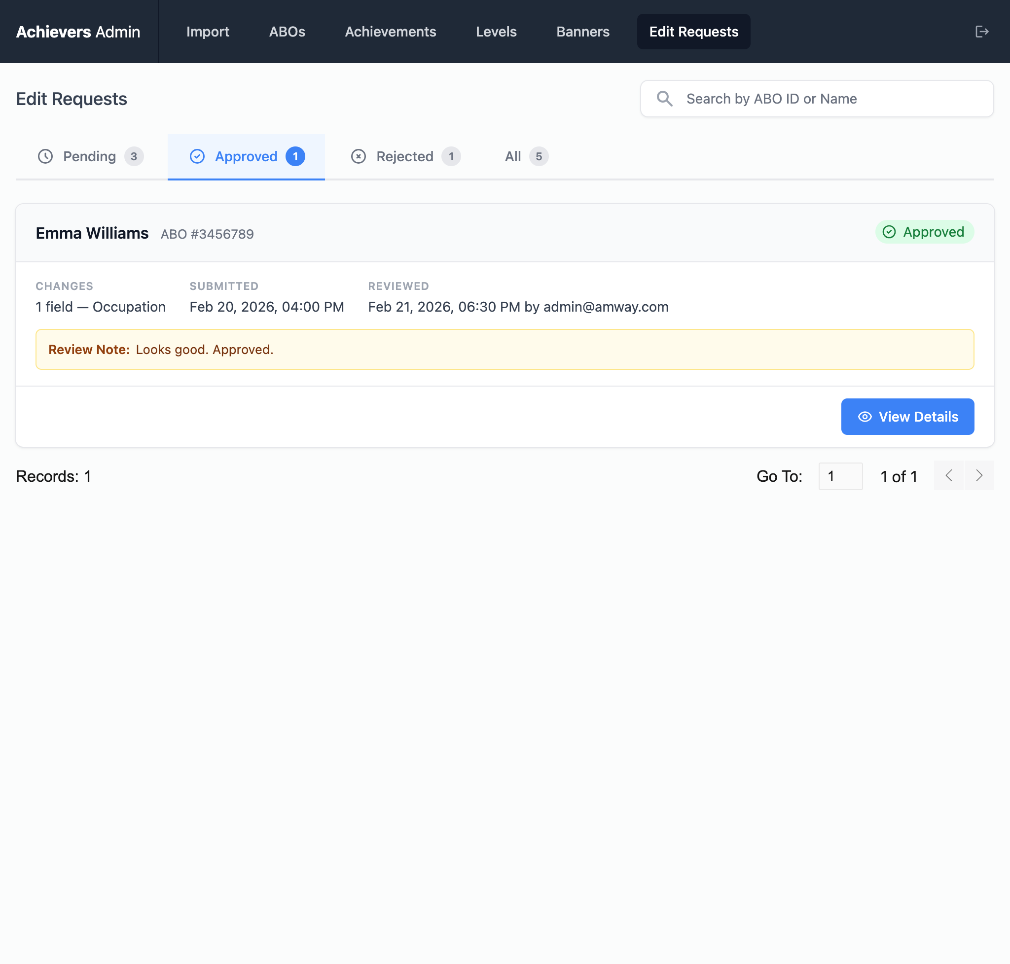Switch to the Rejected tab
This screenshot has width=1010, height=964.
tap(405, 157)
